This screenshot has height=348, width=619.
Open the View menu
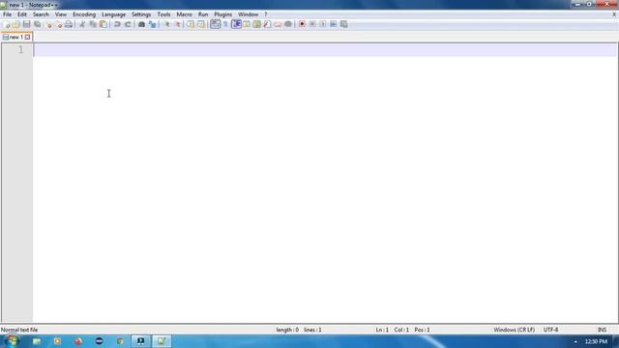point(60,14)
